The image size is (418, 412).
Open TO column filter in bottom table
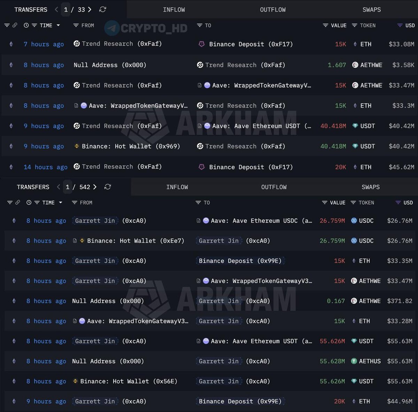[x=198, y=203]
